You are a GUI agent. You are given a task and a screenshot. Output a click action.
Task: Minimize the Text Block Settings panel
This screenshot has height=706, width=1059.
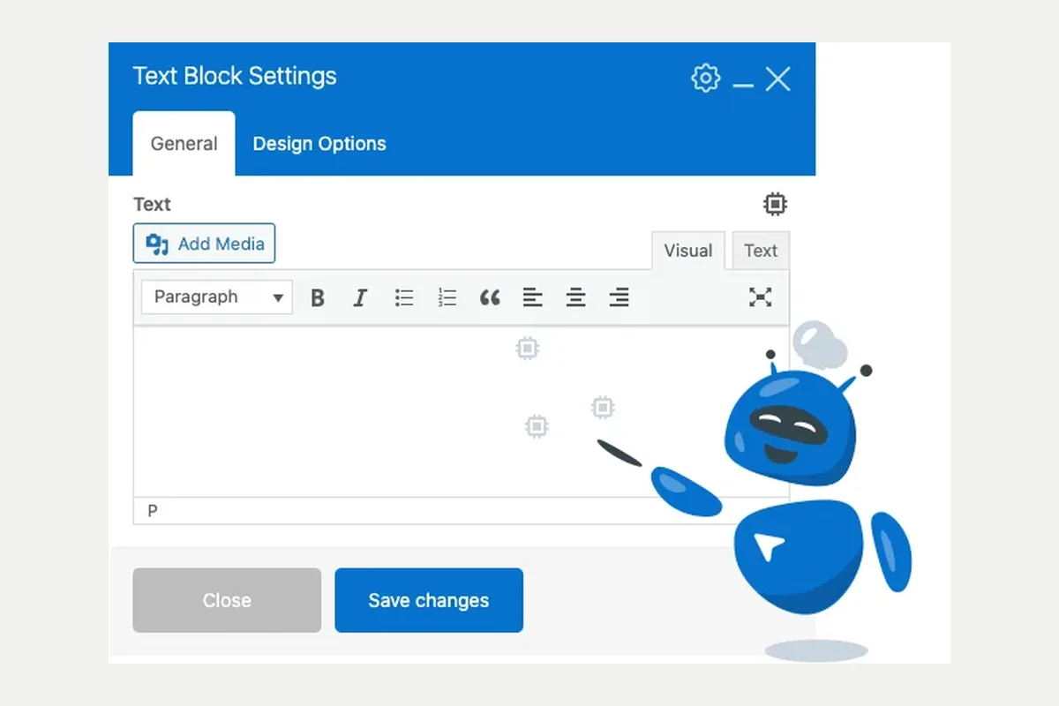coord(743,86)
